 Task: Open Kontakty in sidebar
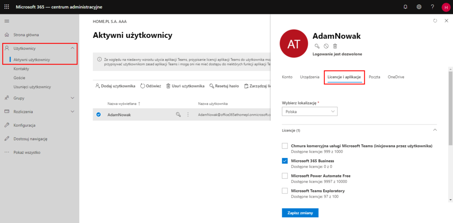21,68
